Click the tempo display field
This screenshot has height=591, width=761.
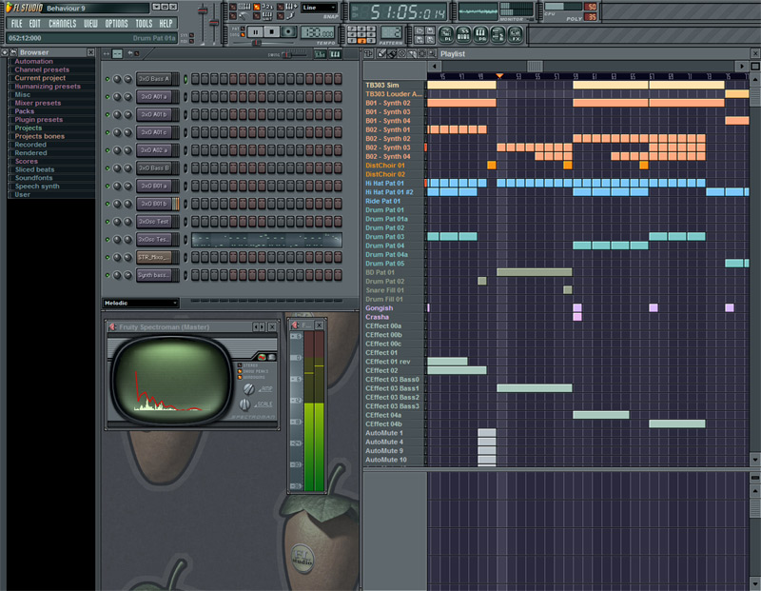pos(318,32)
